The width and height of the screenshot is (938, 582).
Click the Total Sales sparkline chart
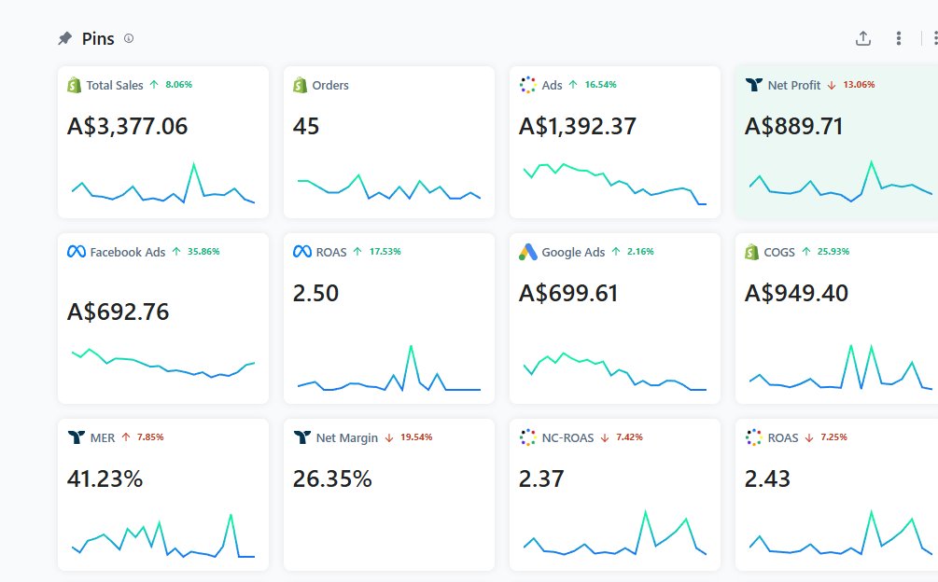pos(162,183)
